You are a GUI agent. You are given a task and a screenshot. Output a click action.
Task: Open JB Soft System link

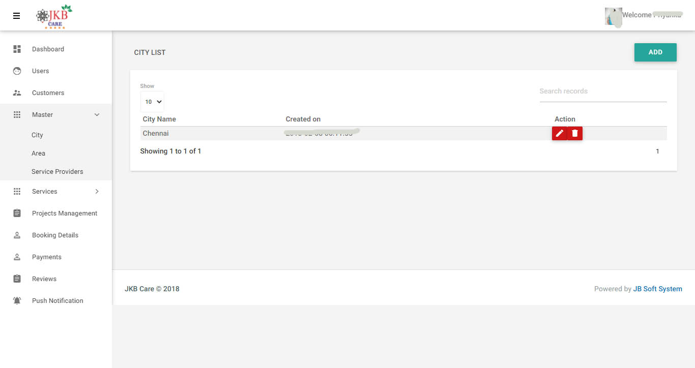click(x=657, y=289)
